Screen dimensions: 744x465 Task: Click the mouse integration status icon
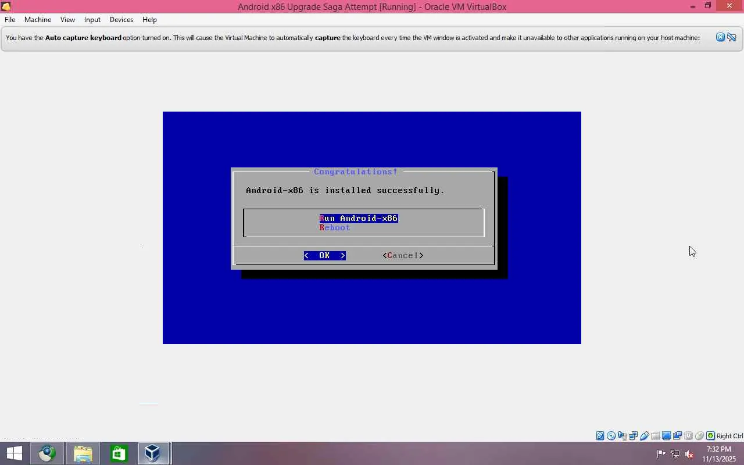point(699,436)
